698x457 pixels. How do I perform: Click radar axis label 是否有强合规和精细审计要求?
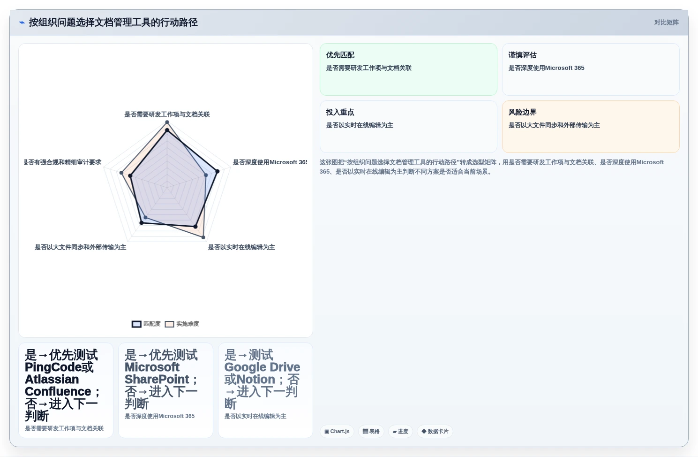point(63,162)
